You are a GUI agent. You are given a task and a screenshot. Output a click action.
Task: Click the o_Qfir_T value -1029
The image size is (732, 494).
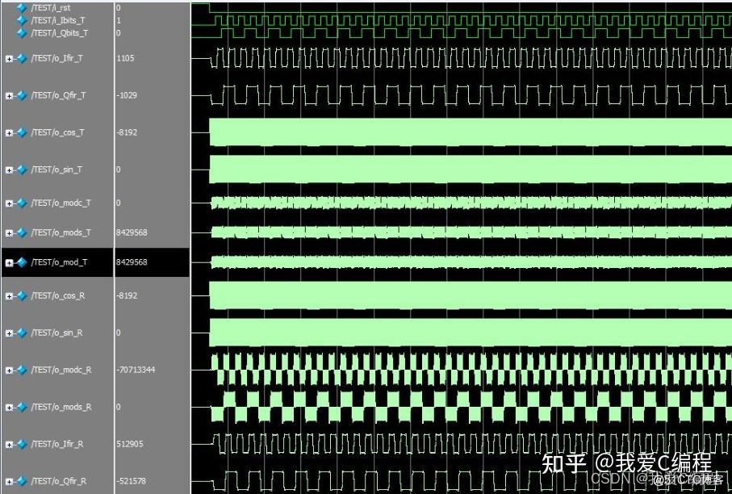127,95
